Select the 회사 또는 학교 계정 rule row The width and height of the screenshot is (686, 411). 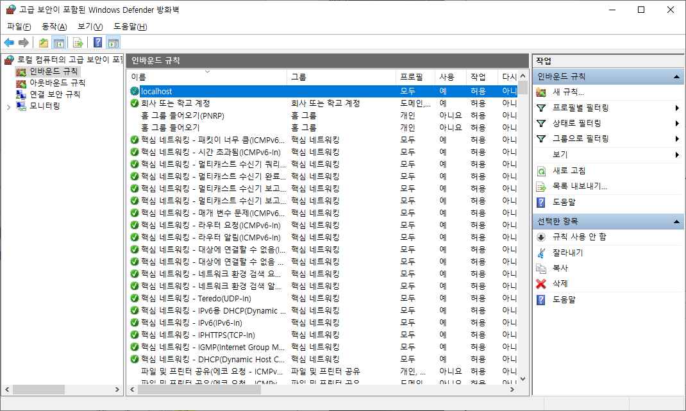323,103
